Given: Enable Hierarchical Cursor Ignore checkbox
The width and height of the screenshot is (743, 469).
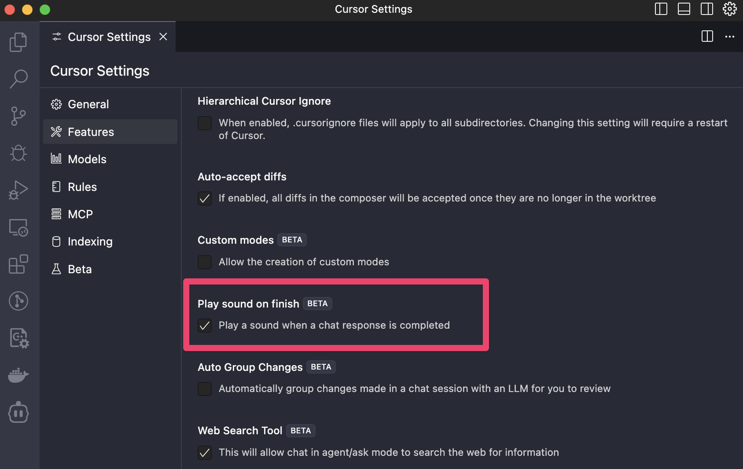Looking at the screenshot, I should pos(205,123).
